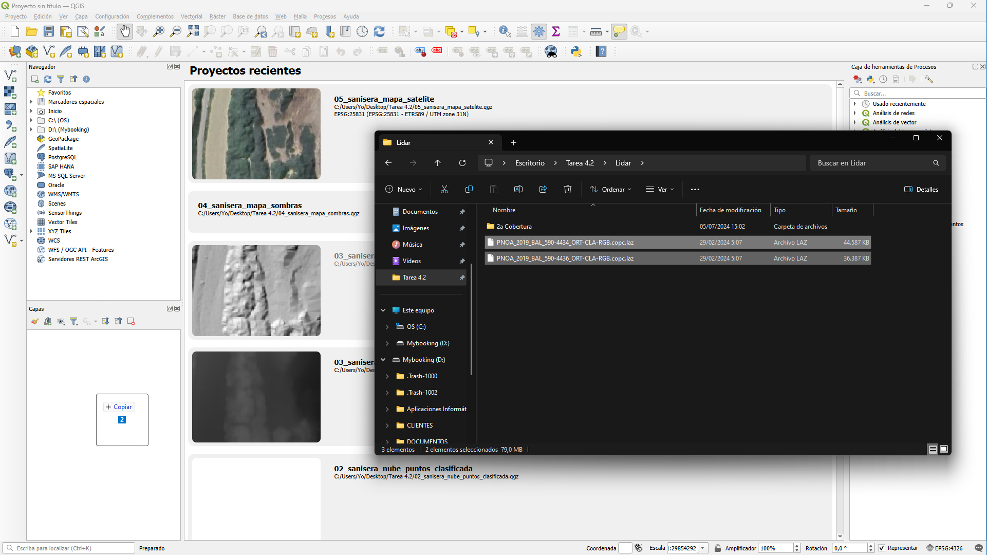
Task: Open the Python console icon
Action: click(576, 51)
